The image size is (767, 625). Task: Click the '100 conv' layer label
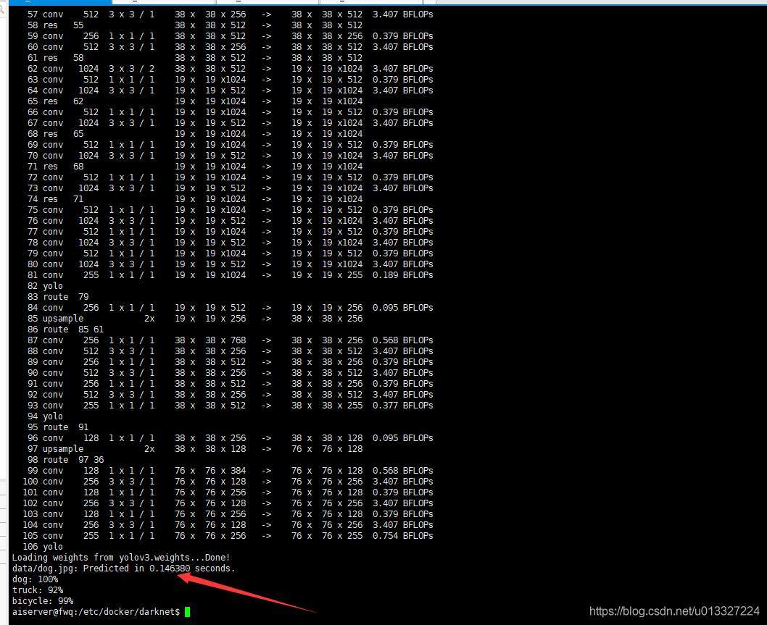tap(43, 482)
